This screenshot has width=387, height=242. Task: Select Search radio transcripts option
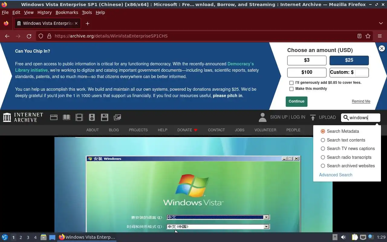323,157
